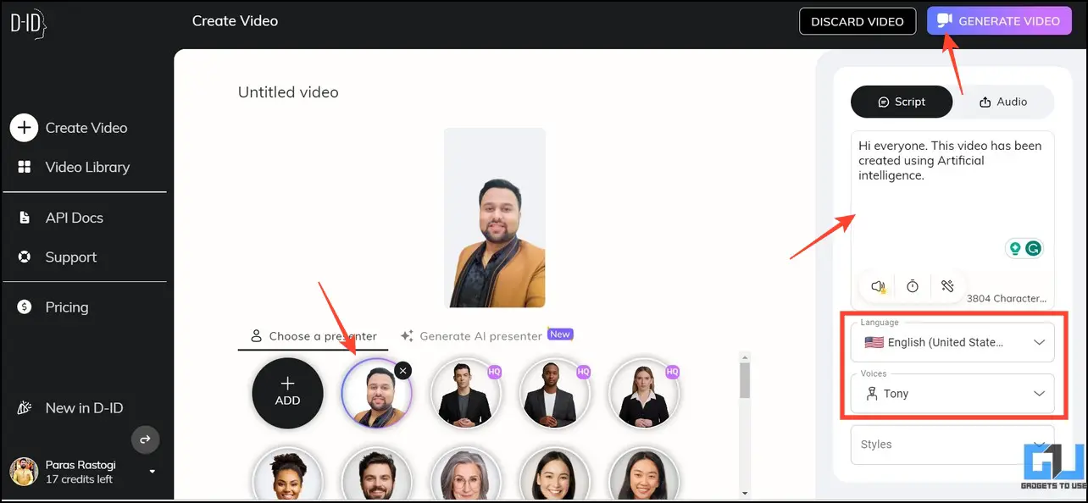Select the dark-haired man in black suit presenter

pyautogui.click(x=466, y=394)
